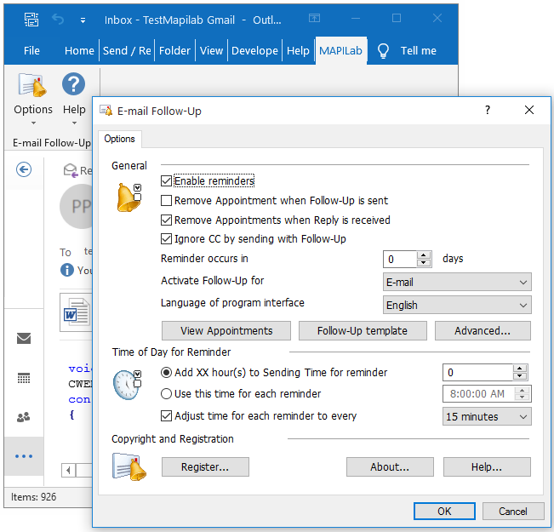Click the Ribbon Display Options icon
The height and width of the screenshot is (532, 554).
314,18
